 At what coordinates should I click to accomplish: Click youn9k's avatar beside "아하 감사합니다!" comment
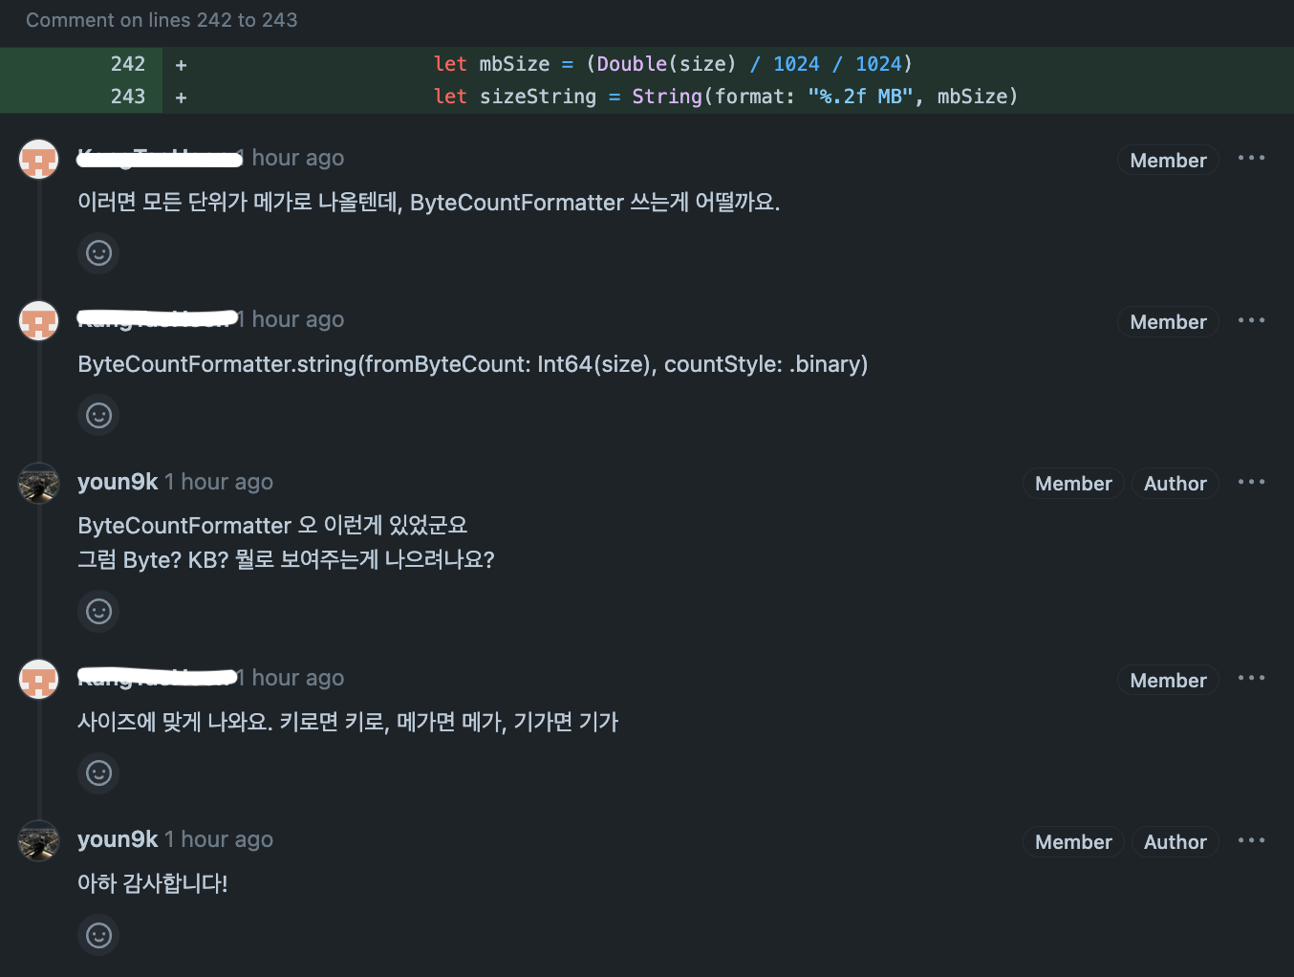pyautogui.click(x=39, y=840)
